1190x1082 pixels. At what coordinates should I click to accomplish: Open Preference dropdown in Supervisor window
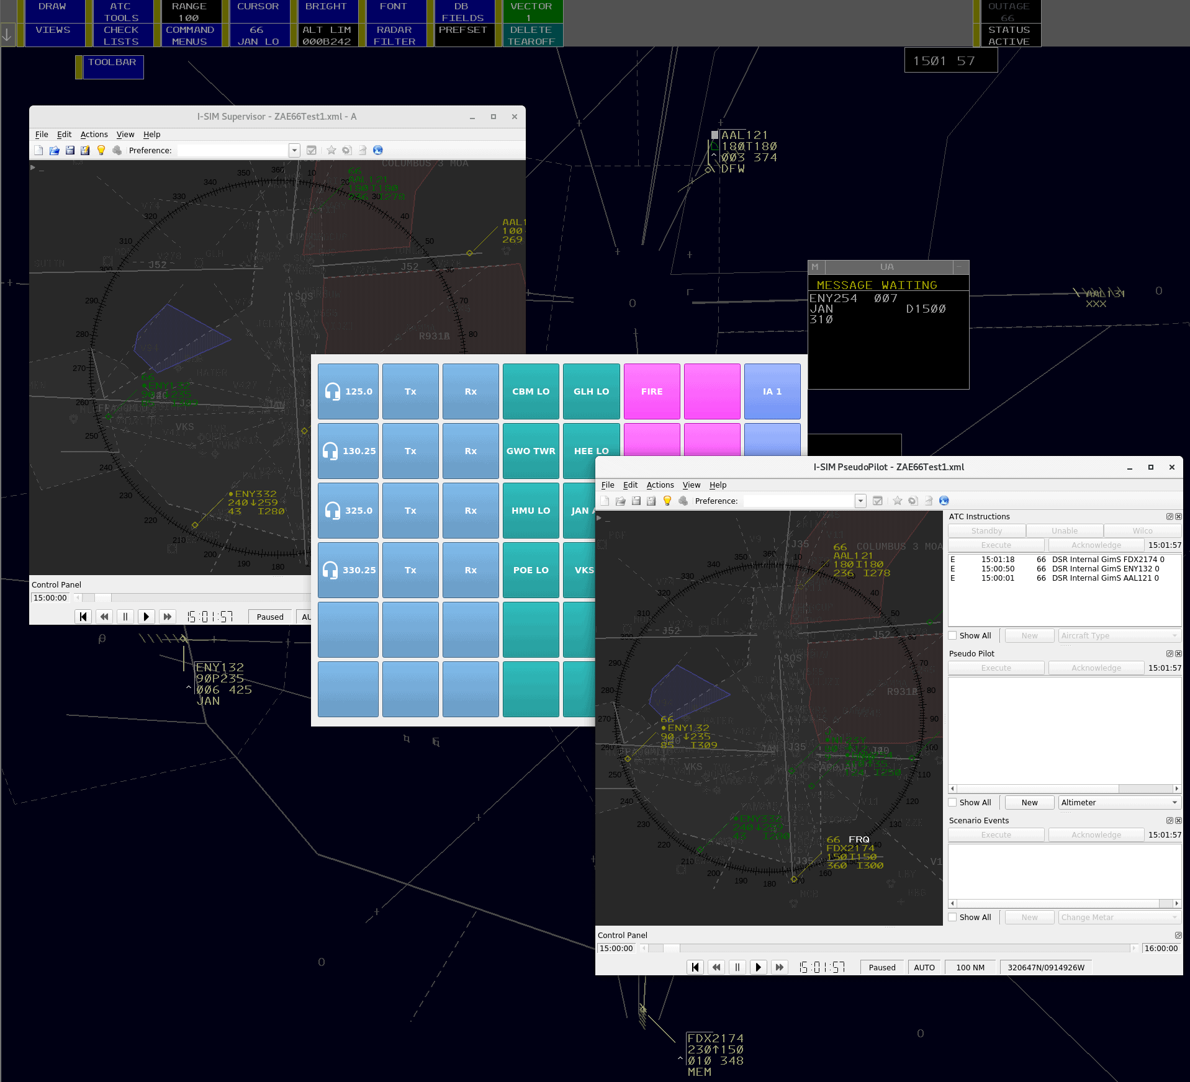(294, 150)
